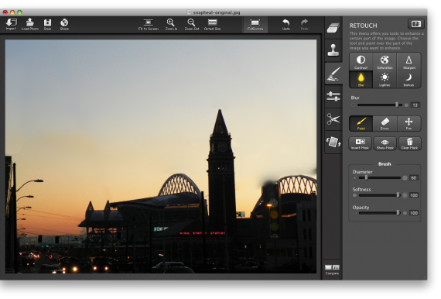Open the Adjust sliders sidebar tab
This screenshot has height=299, width=441.
point(333,96)
